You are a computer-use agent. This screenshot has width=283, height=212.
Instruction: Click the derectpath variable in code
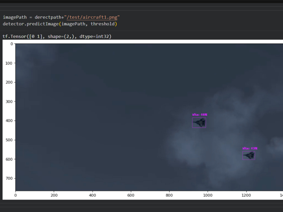coord(48,17)
